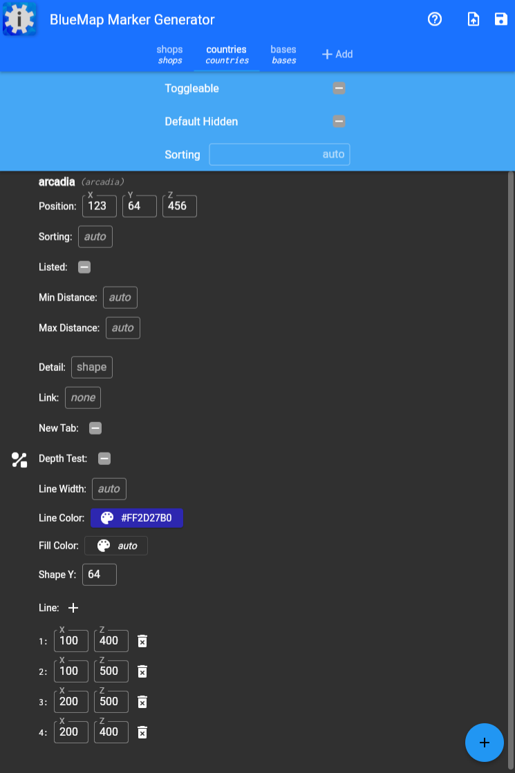Delete line point 3
Viewport: 515px width, 773px height.
(142, 702)
